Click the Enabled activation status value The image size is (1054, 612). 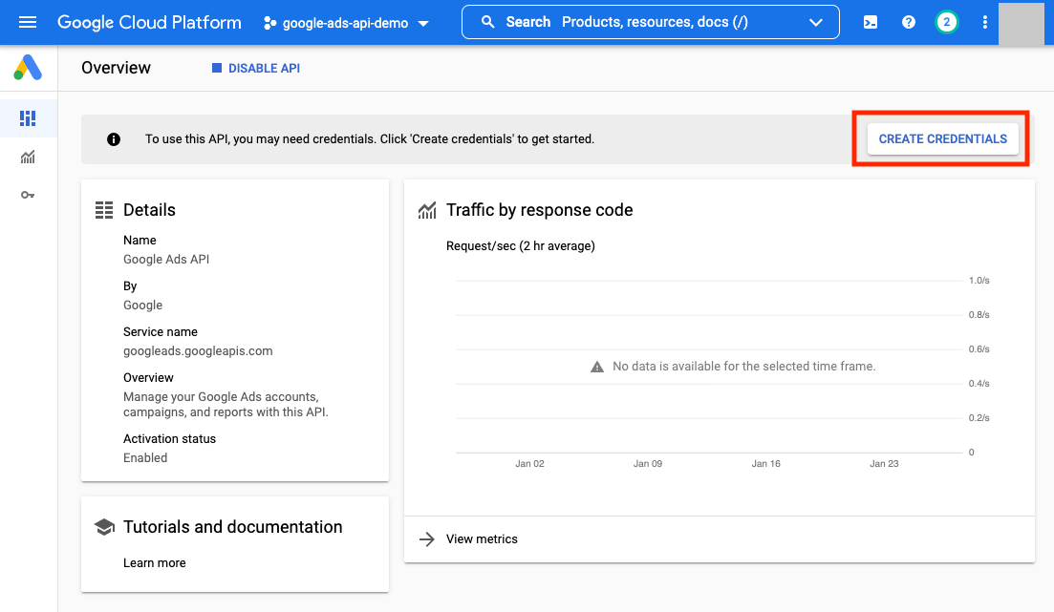(x=145, y=457)
